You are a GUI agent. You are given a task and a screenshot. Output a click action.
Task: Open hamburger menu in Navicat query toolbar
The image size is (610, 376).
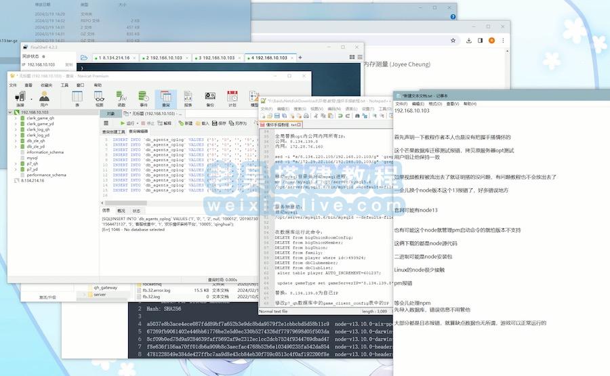pyautogui.click(x=106, y=123)
